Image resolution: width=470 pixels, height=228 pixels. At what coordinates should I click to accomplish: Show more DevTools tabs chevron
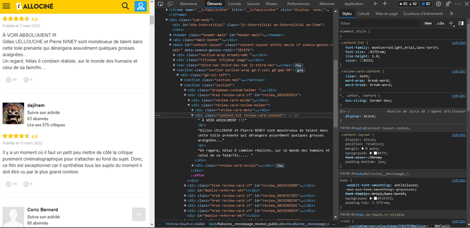click(375, 4)
